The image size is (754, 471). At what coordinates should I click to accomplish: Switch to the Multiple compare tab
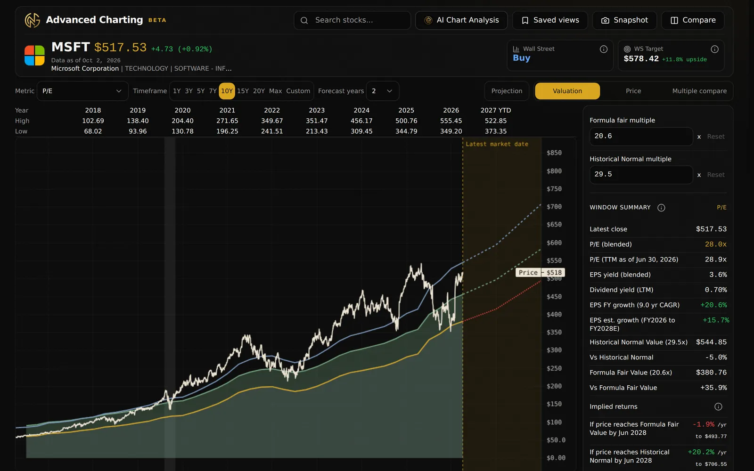tap(699, 91)
